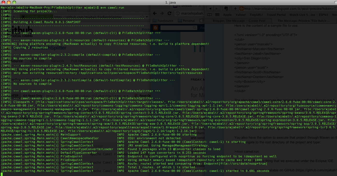Click Safari's back navigation arrow
This screenshot has width=337, height=176.
[210, 8]
